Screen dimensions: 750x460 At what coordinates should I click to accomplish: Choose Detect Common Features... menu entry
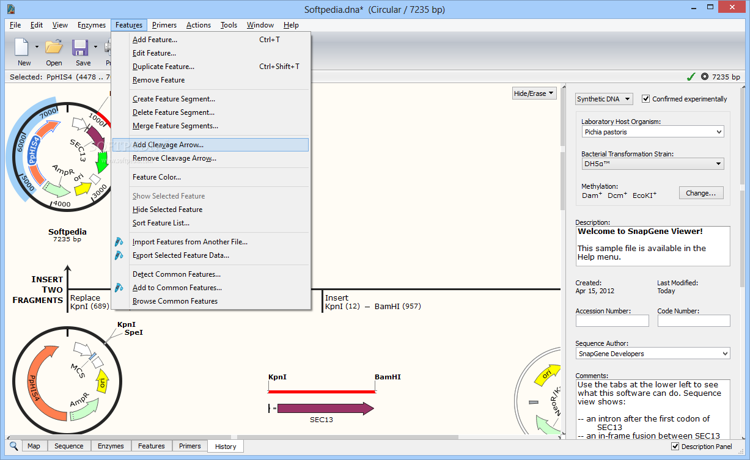coord(211,274)
